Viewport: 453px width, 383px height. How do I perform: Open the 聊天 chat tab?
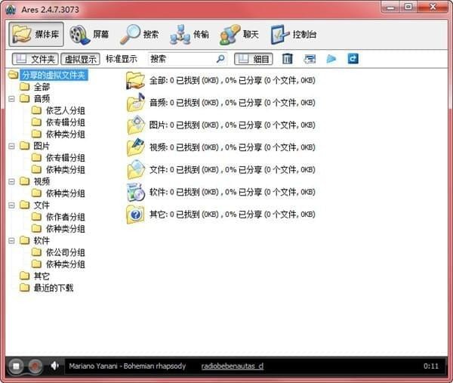click(x=239, y=34)
